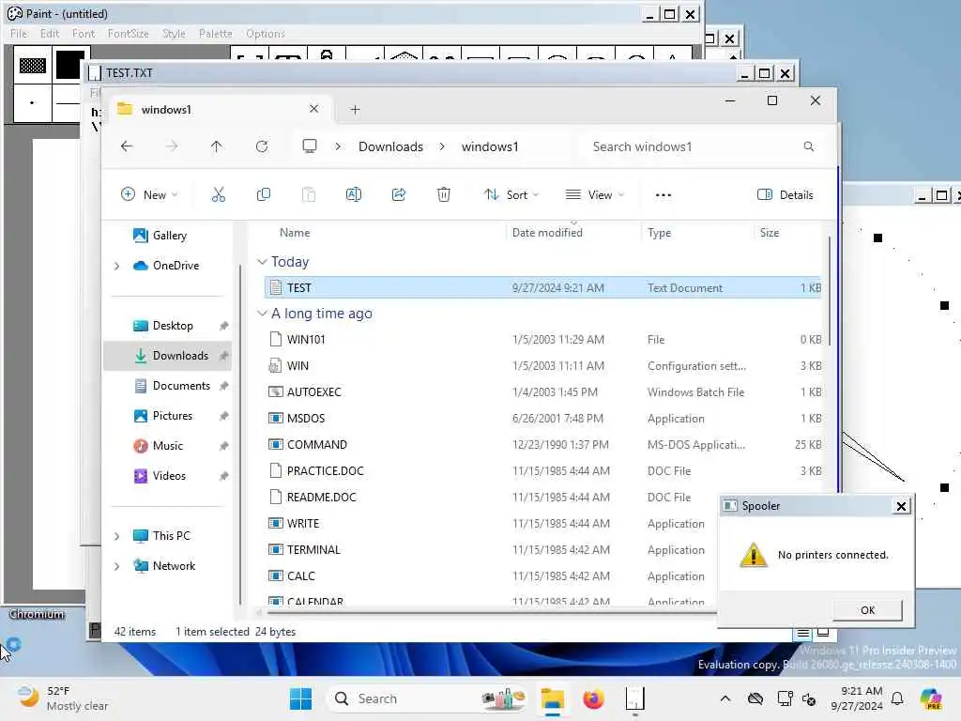Open the New dropdown menu

(x=149, y=195)
